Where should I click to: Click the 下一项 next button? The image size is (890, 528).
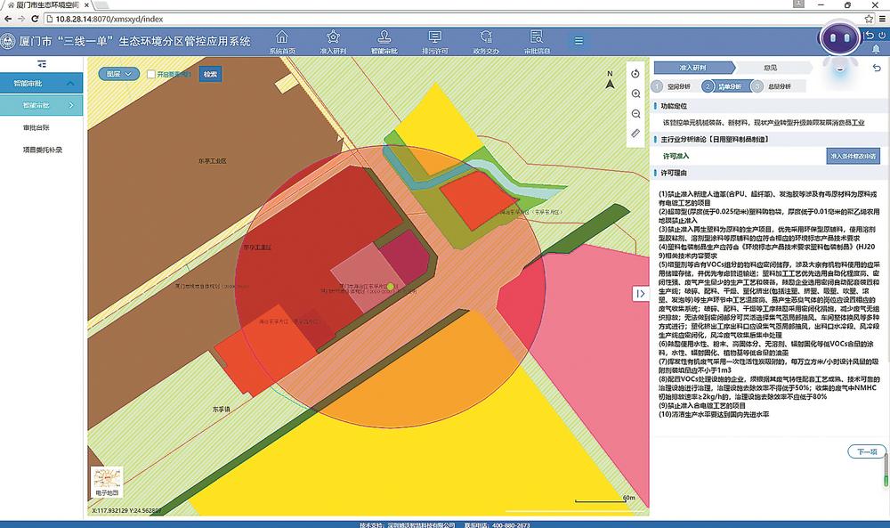[x=867, y=452]
